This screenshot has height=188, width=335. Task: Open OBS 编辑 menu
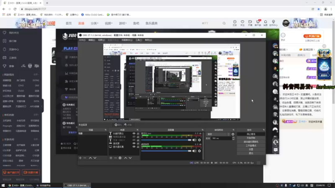[92, 40]
